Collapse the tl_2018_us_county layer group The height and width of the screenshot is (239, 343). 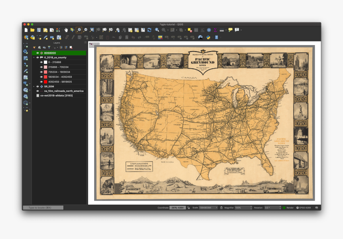point(34,57)
